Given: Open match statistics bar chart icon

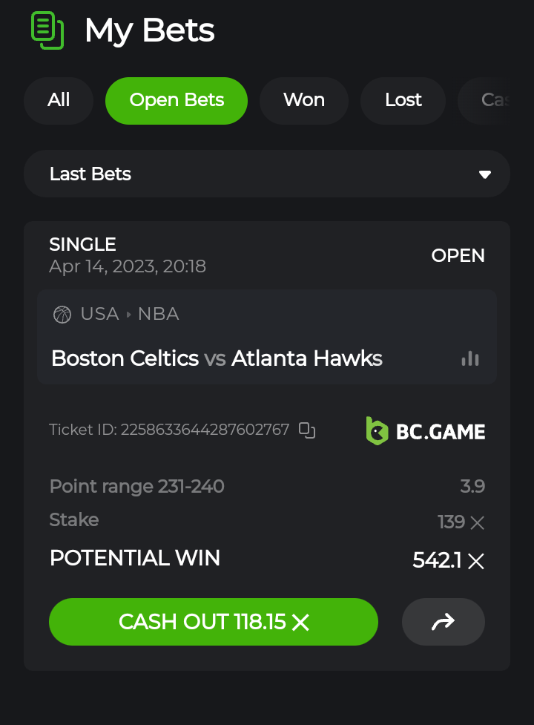Looking at the screenshot, I should point(470,359).
